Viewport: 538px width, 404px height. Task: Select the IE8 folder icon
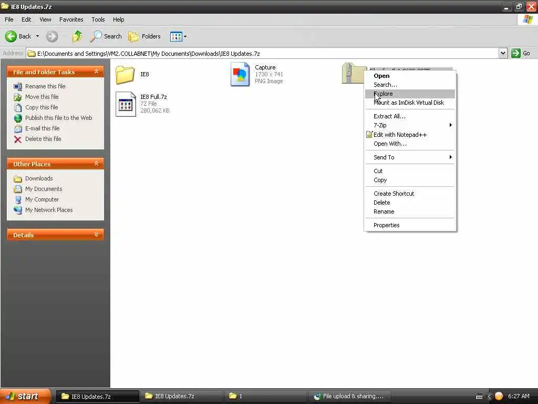(125, 75)
